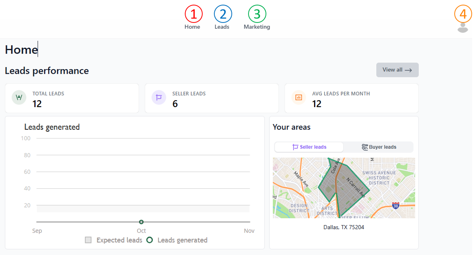The width and height of the screenshot is (476, 255).
Task: Switch the areas map to Seller leads
Action: [x=309, y=147]
